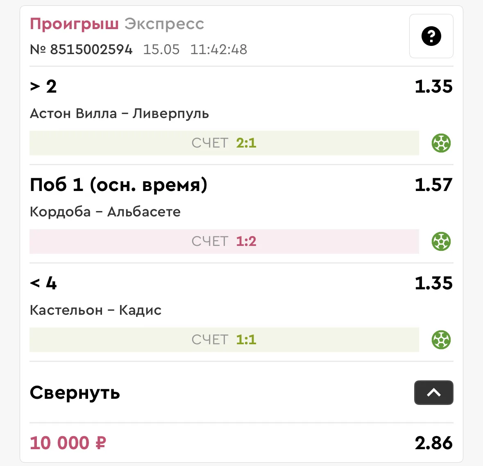Select the pink losing score bar 1:2

coord(224,241)
